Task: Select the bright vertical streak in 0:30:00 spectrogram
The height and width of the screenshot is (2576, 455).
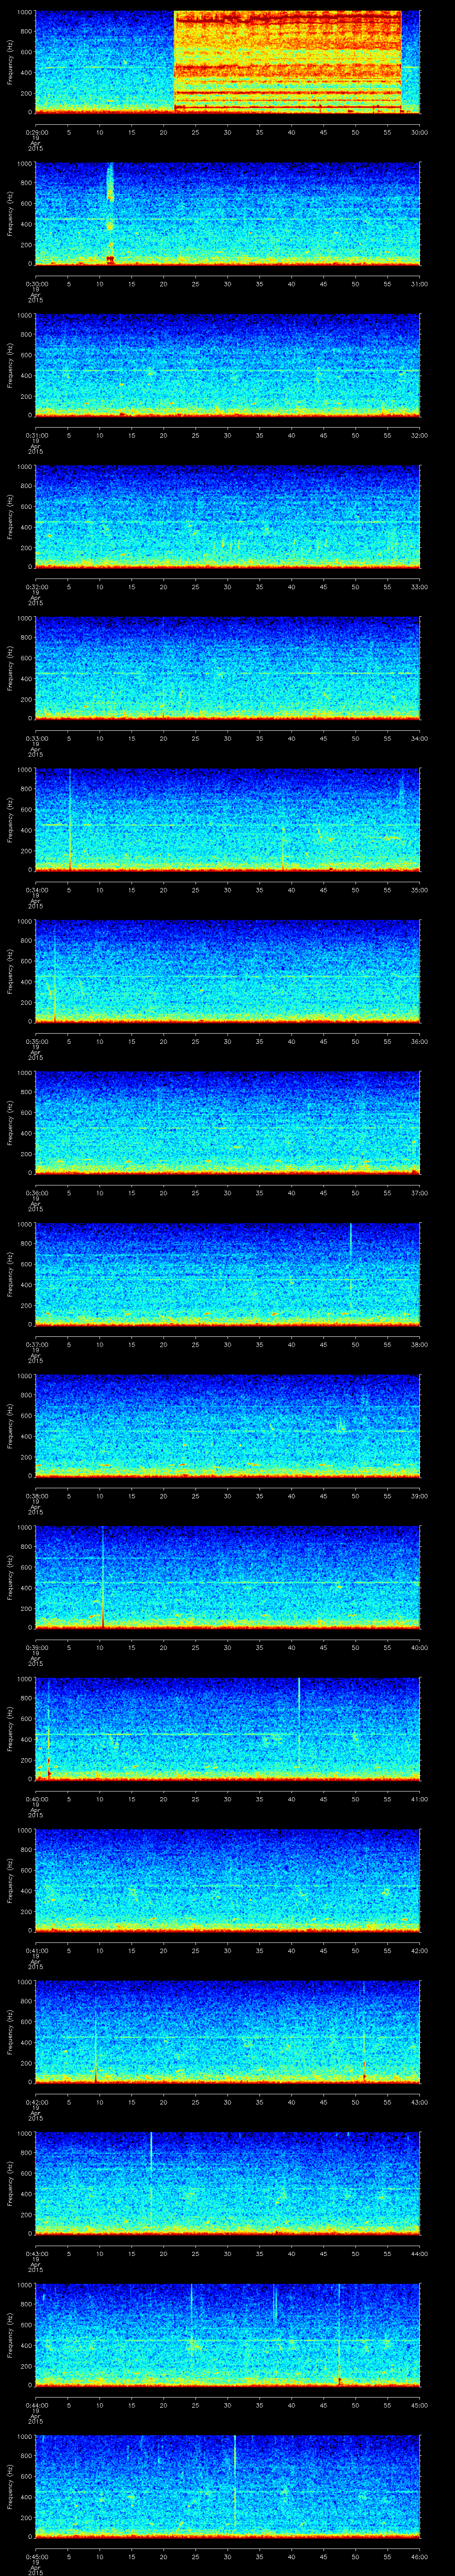Action: [x=110, y=213]
